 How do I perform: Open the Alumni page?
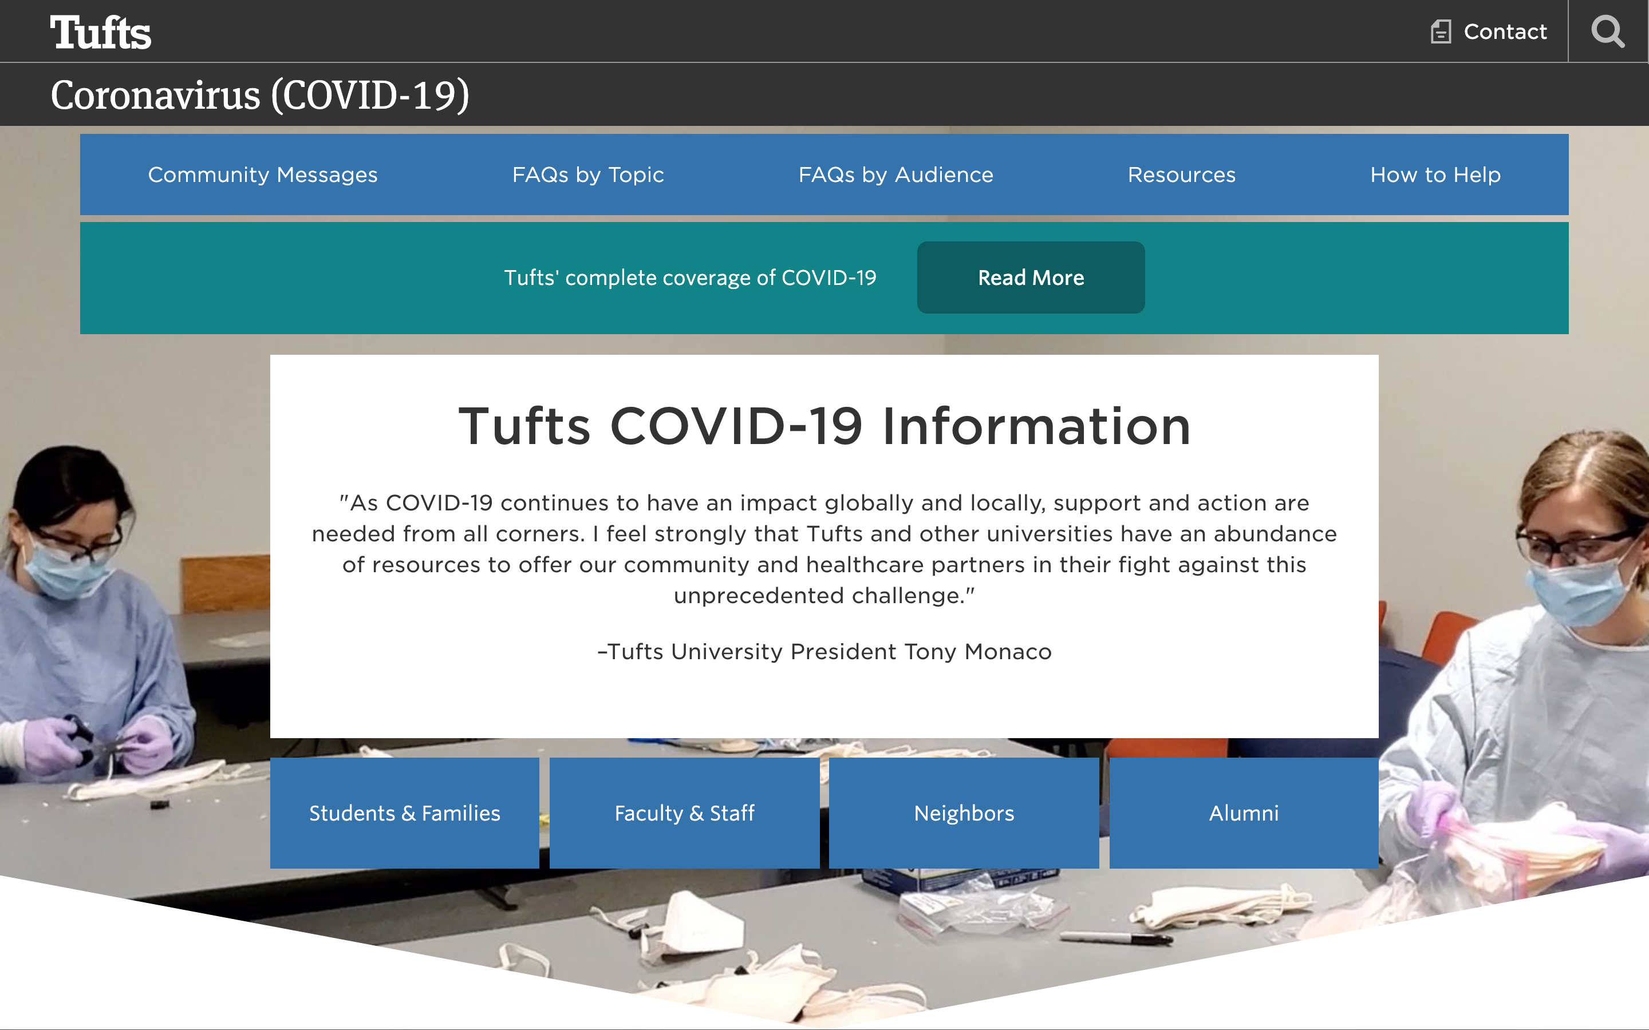point(1244,813)
